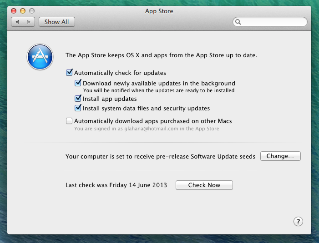Uncheck Automatically check for updates

[x=69, y=73]
